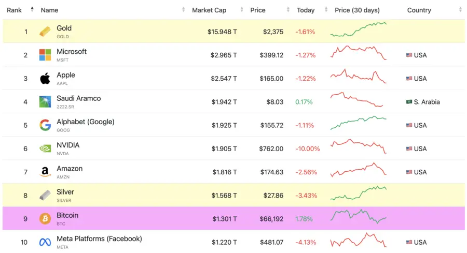Click the Silver bar icon
The image size is (467, 253).
45,195
